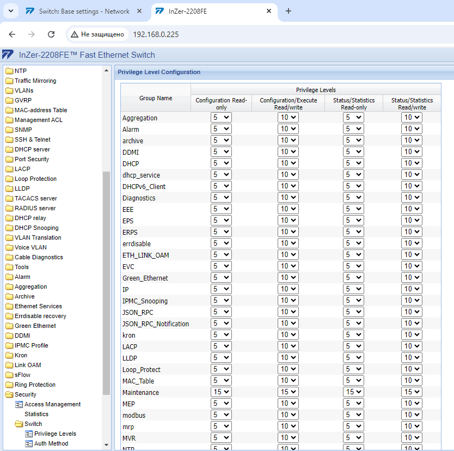This screenshot has width=454, height=451.
Task: Open modbus Status/Statistics Read-only dropdown
Action: tap(353, 415)
